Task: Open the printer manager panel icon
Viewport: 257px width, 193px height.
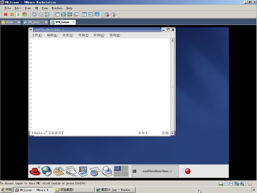Action: point(107,171)
